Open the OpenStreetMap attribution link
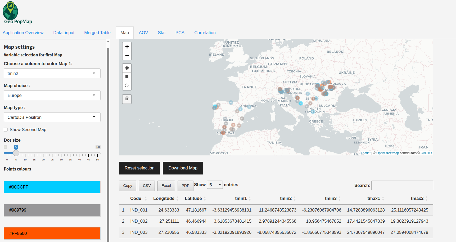Viewport: 456px width, 242px height. [387, 153]
